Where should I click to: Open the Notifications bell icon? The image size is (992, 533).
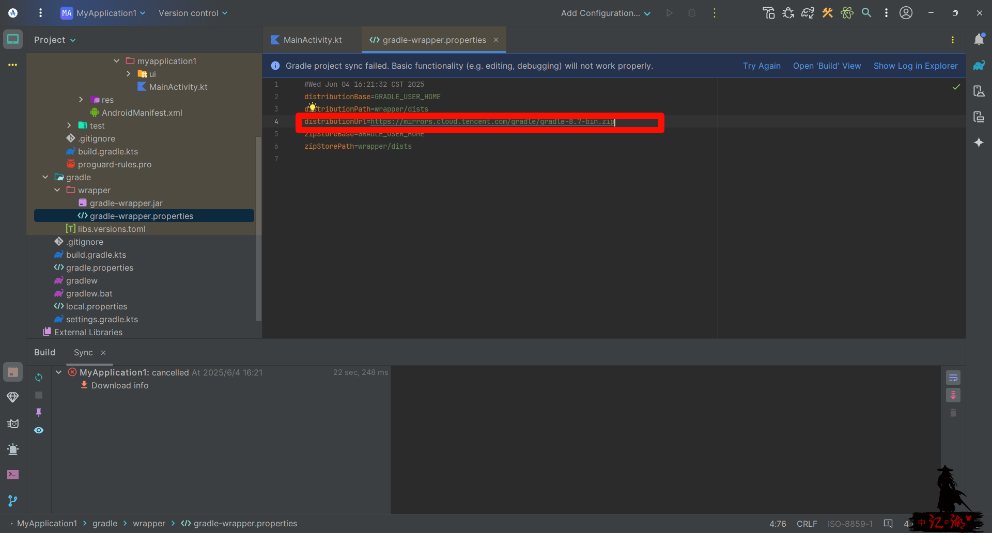[x=979, y=40]
